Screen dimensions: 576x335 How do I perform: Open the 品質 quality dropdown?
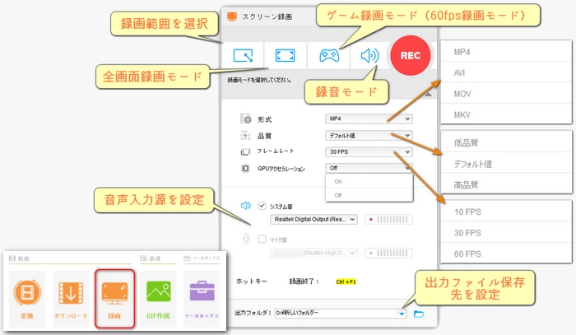pos(369,135)
